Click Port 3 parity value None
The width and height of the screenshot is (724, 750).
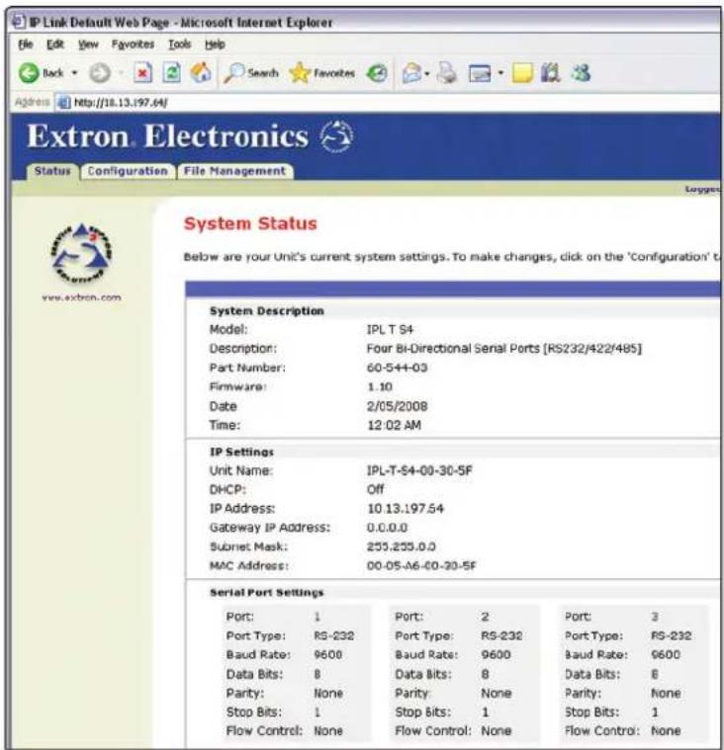(666, 693)
